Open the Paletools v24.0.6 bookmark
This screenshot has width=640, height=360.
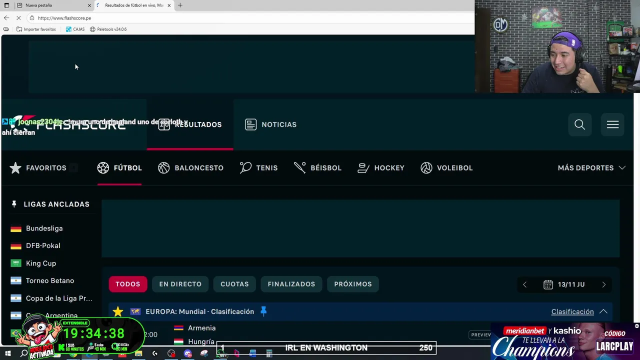[x=108, y=29]
